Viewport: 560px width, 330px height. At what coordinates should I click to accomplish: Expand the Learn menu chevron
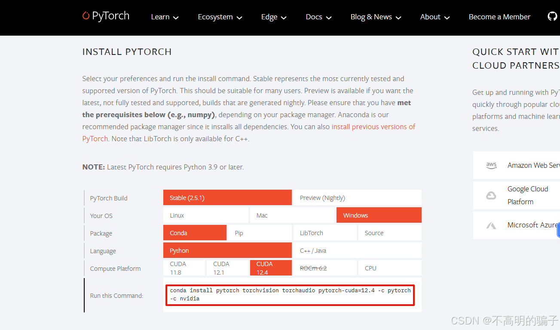coord(176,18)
